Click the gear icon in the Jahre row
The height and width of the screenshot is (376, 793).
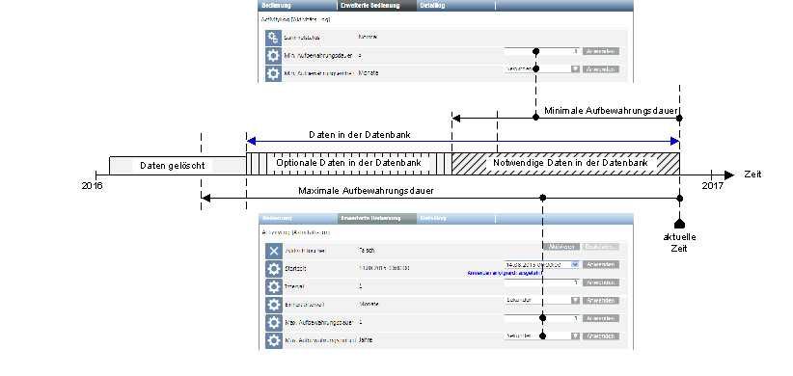coord(274,340)
